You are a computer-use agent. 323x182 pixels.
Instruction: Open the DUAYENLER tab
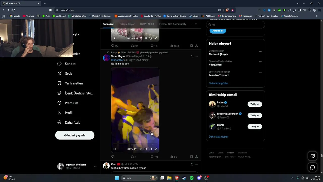[x=147, y=24]
